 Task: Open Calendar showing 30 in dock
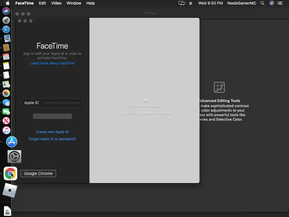pyautogui.click(x=6, y=57)
